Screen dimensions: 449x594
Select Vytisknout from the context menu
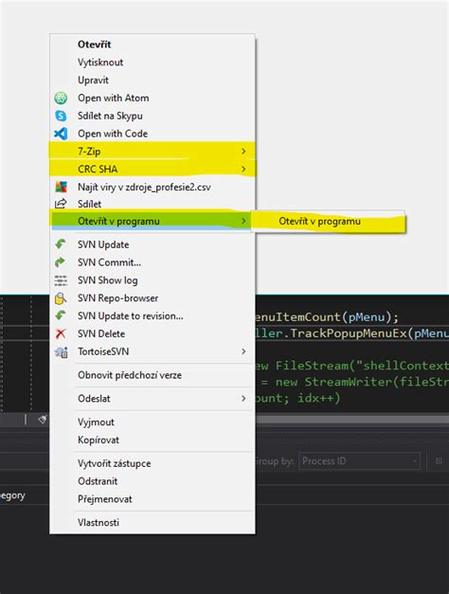click(152, 63)
